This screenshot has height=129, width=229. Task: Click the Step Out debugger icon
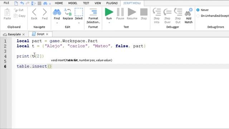coord(178,12)
